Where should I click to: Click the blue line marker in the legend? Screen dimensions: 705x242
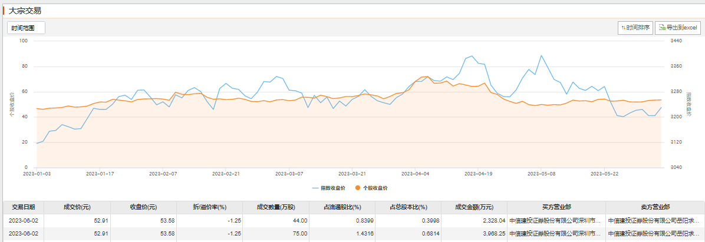coord(316,188)
